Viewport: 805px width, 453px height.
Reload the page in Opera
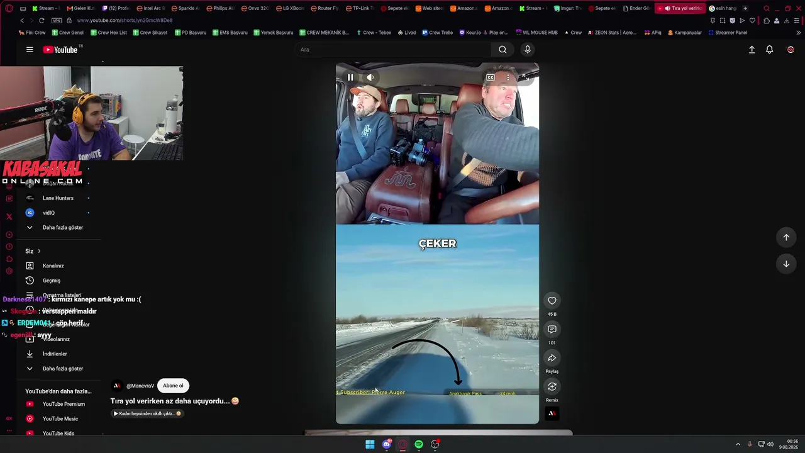click(x=42, y=20)
